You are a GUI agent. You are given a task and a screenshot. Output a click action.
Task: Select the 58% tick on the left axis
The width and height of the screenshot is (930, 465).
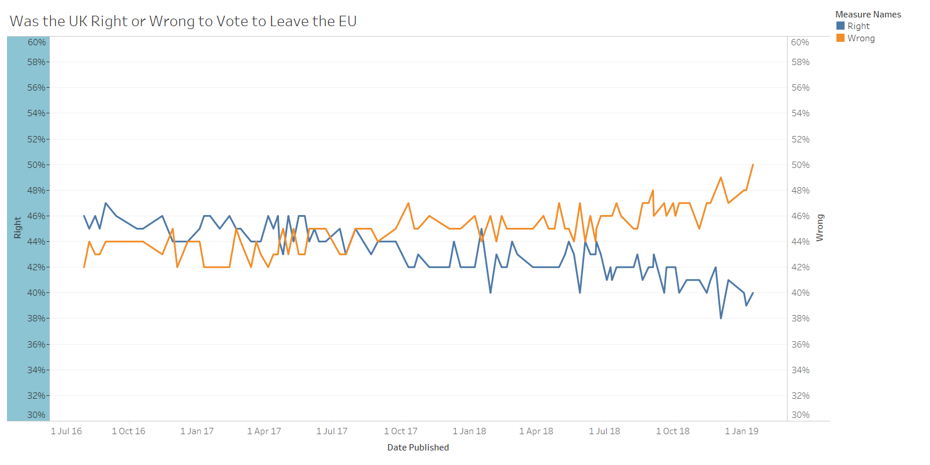coord(36,62)
